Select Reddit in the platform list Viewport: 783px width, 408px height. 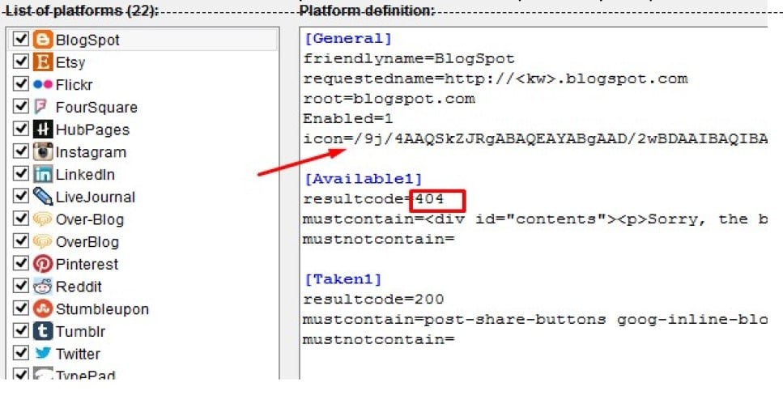79,287
